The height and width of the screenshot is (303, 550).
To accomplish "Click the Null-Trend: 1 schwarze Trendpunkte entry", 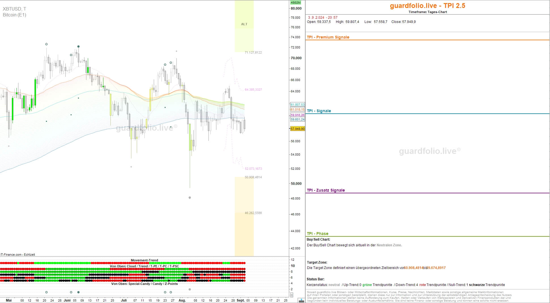I will 477,285.
